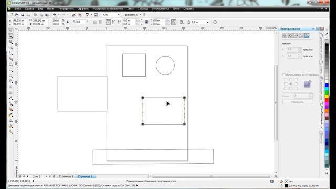Image resolution: width=336 pixels, height=189 pixels.
Task: Enable 'Использовать точку привязки' checkbox
Action: point(284,75)
